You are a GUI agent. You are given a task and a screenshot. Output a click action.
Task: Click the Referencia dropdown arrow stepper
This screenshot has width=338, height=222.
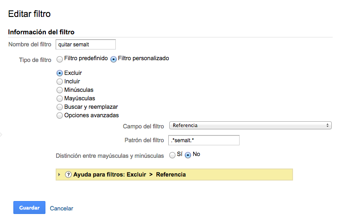point(328,125)
